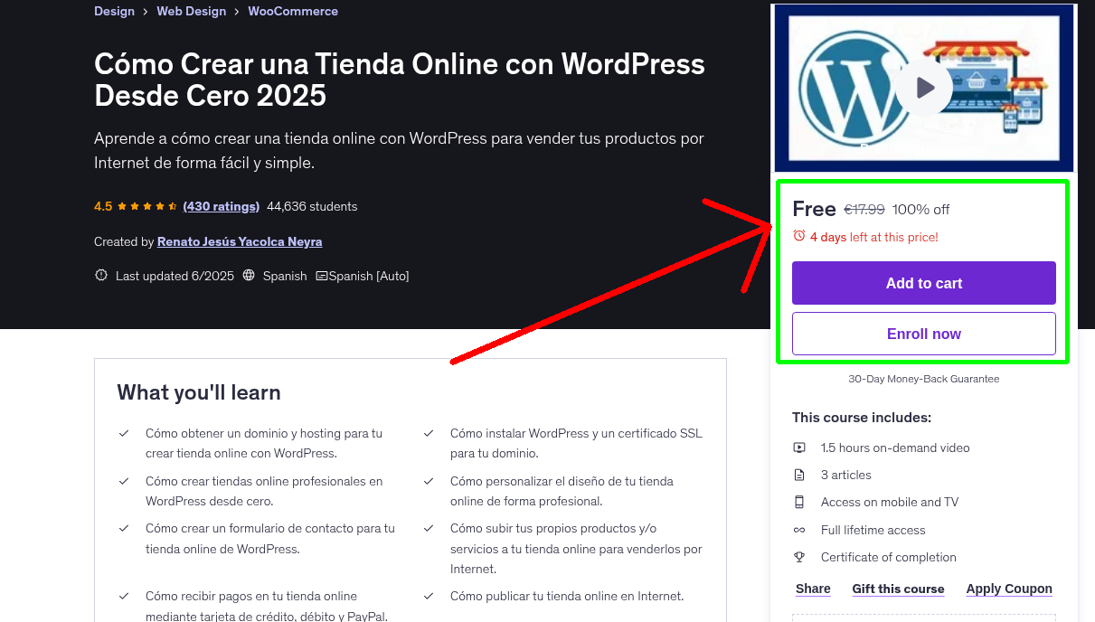Click the alarm clock icon beside the deadline
This screenshot has height=622, width=1095.
point(798,236)
